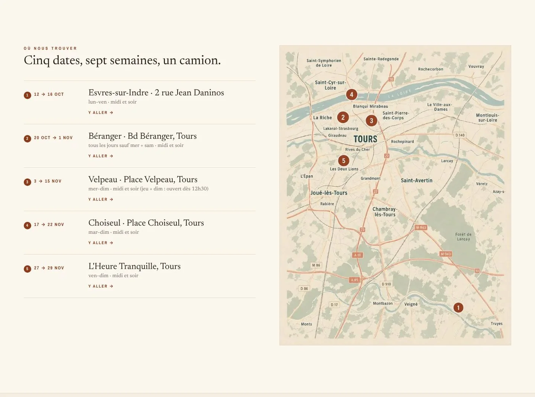Open Y ALLER link for Béranger
Screen dimensions: 535x397
(x=101, y=156)
